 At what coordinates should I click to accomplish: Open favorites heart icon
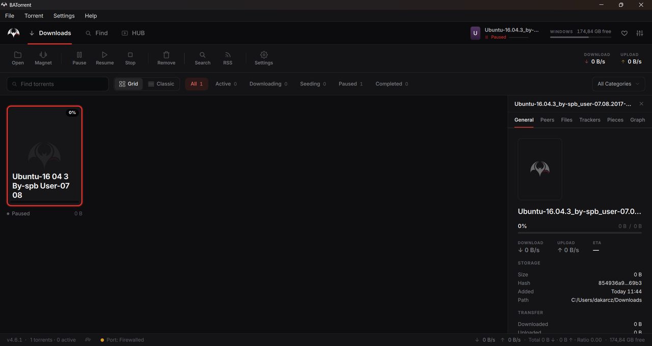click(624, 33)
